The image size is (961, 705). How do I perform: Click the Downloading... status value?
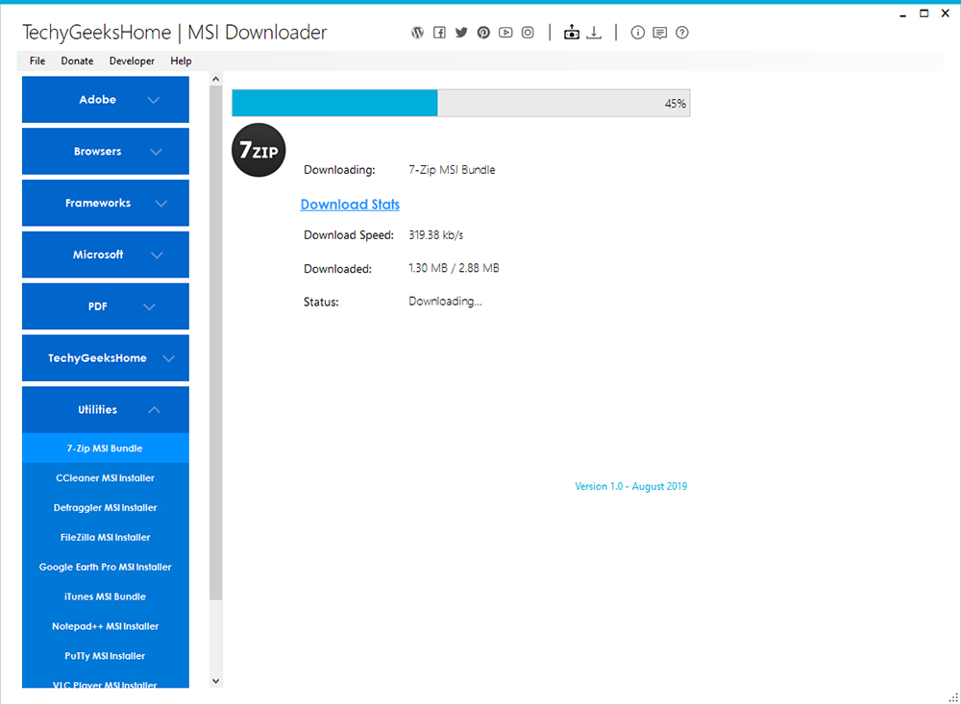pos(445,302)
